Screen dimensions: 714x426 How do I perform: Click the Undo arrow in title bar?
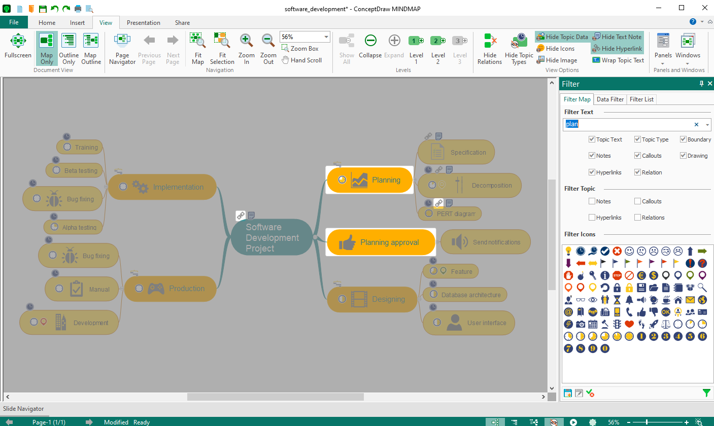point(54,9)
